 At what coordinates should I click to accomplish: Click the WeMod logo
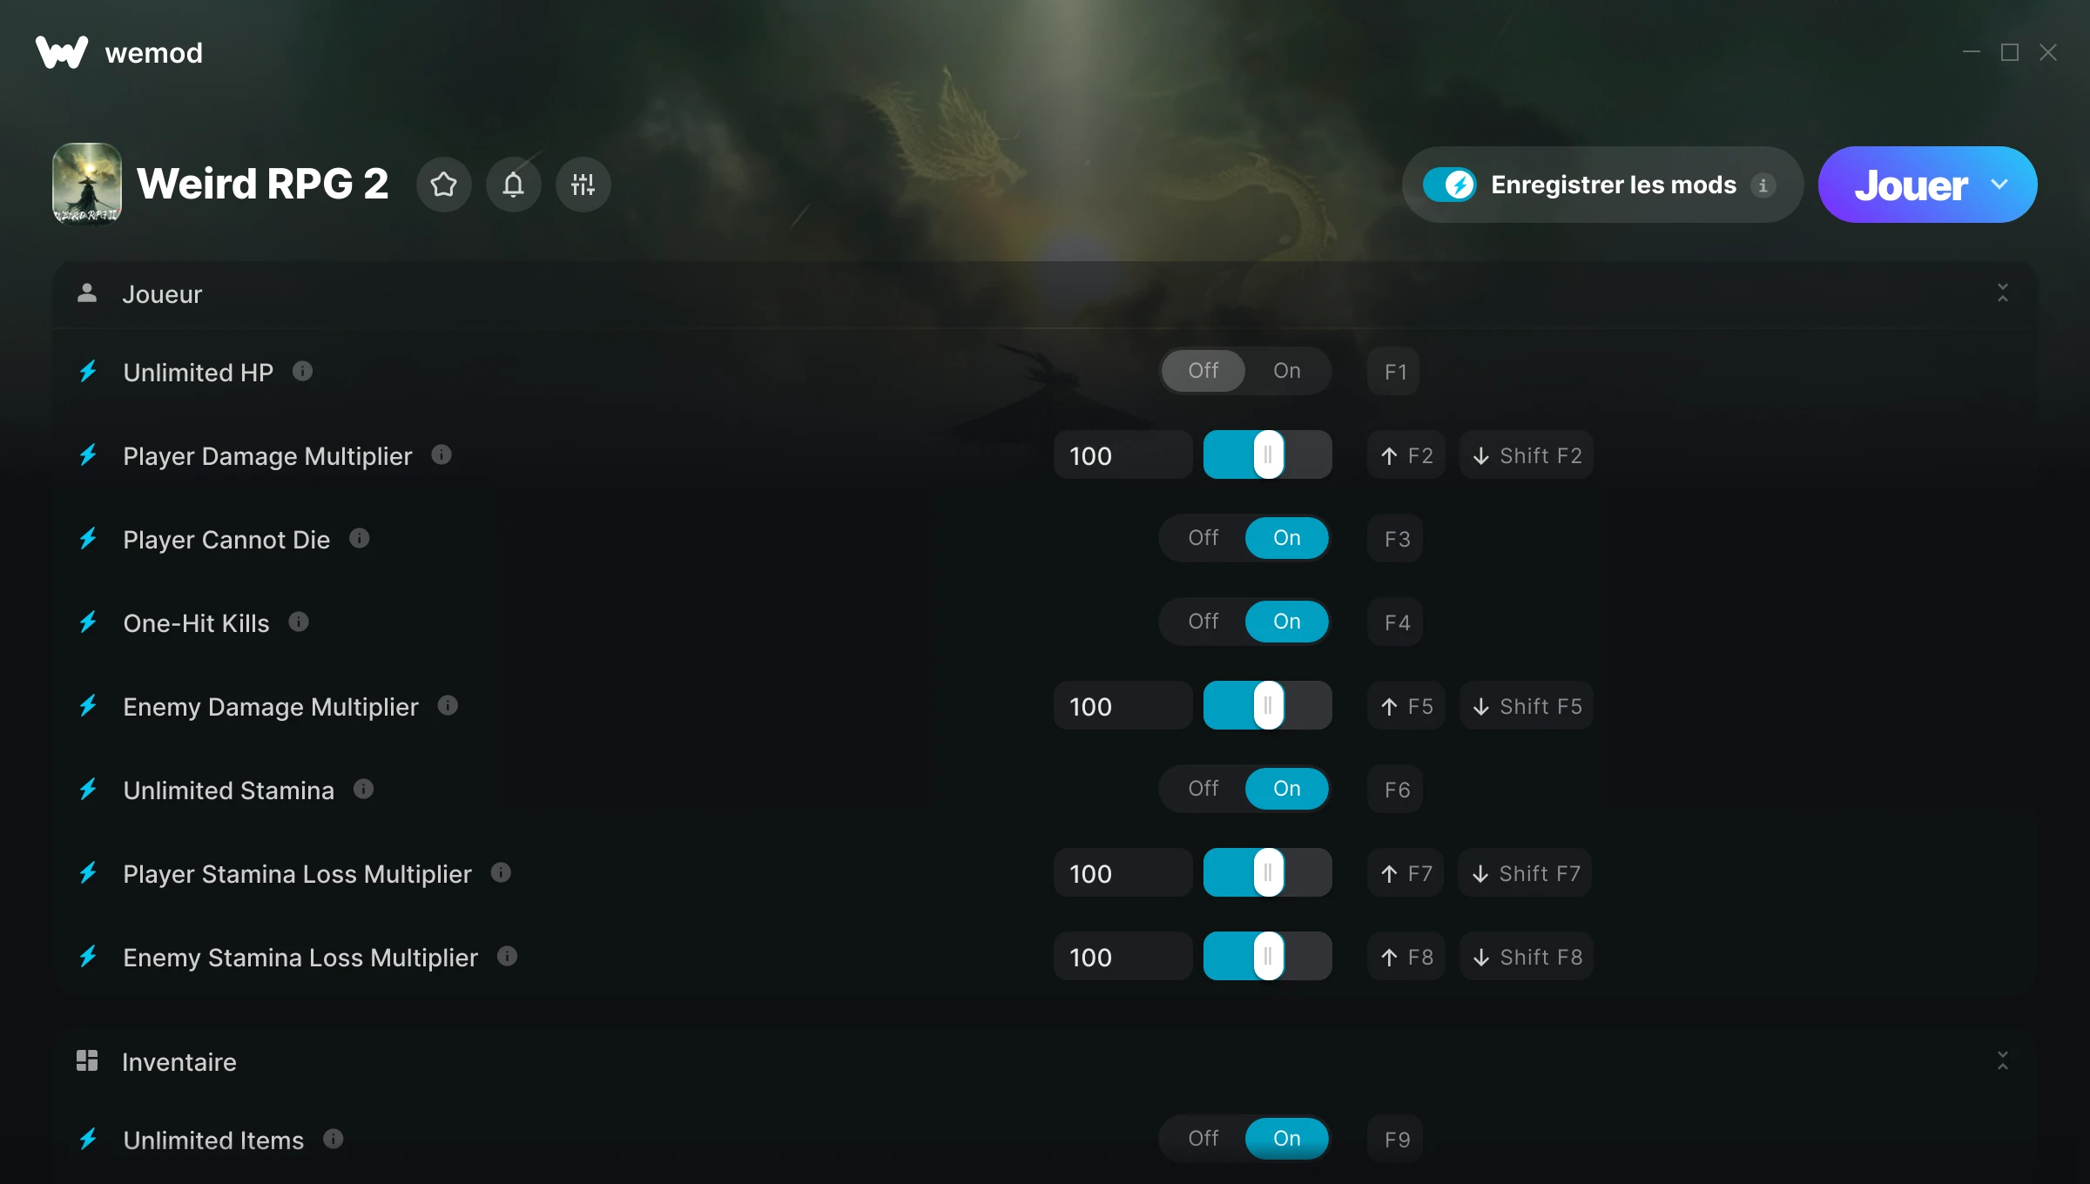pos(62,52)
